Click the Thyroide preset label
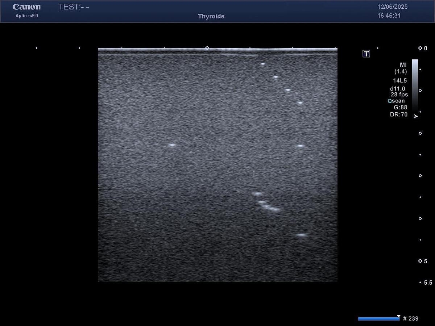The height and width of the screenshot is (326, 435). point(211,16)
